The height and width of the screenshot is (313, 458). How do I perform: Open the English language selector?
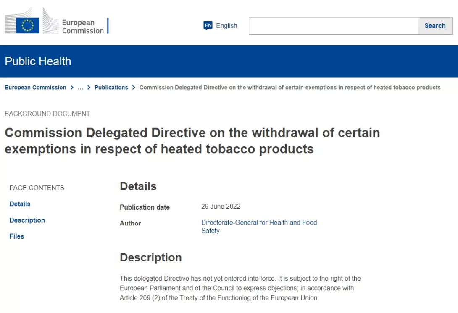point(221,26)
